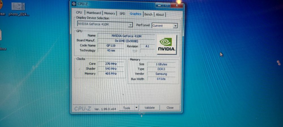
Task: Switch to the CPU tab
Action: (x=79, y=13)
